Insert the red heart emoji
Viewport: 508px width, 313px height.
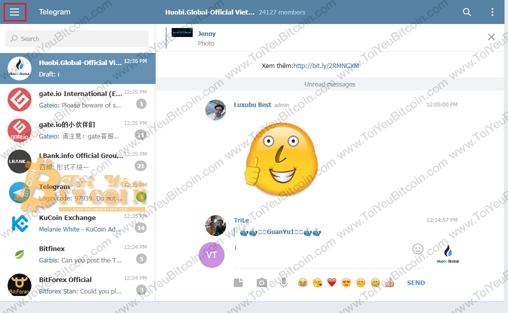pos(331,283)
